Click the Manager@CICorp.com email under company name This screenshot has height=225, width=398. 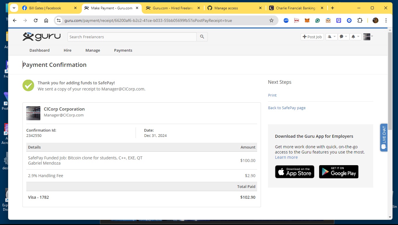pyautogui.click(x=64, y=115)
